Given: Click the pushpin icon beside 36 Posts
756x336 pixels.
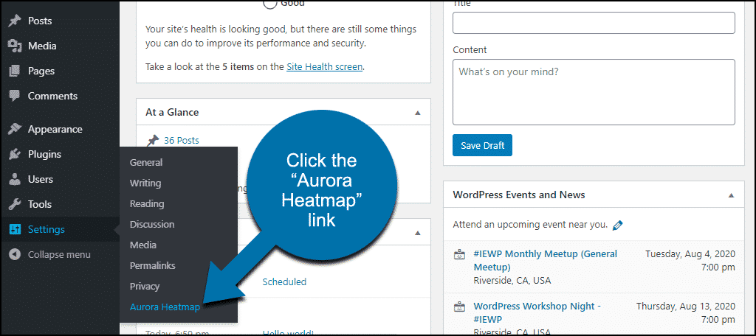Looking at the screenshot, I should point(153,141).
